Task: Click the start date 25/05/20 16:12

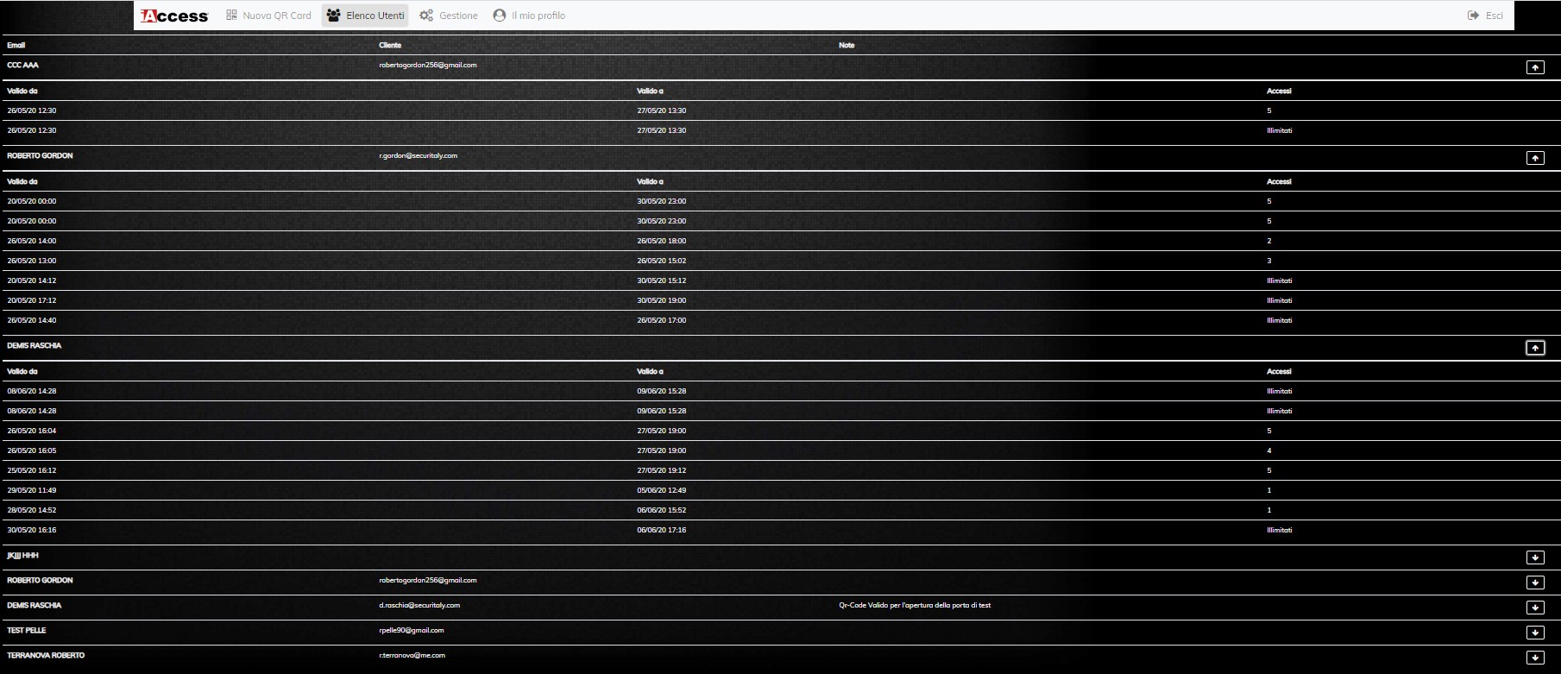Action: [32, 470]
